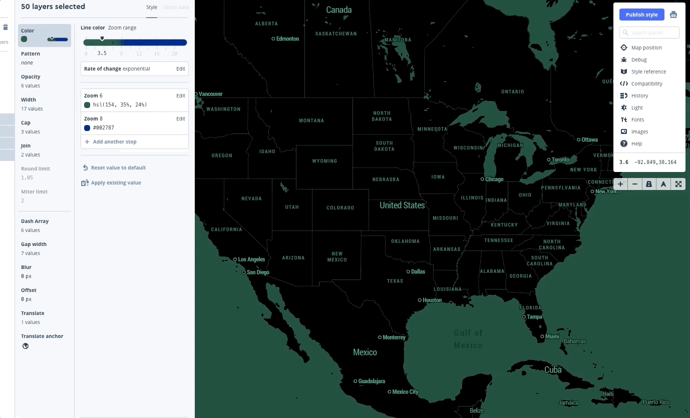Click the globe Translate anchor icon
The height and width of the screenshot is (418, 690).
26,346
